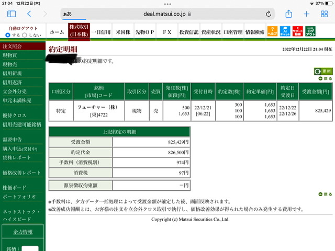The image size is (335, 251).
Task: Select 自動ログアウト しない radio button
Action: pyautogui.click(x=25, y=35)
